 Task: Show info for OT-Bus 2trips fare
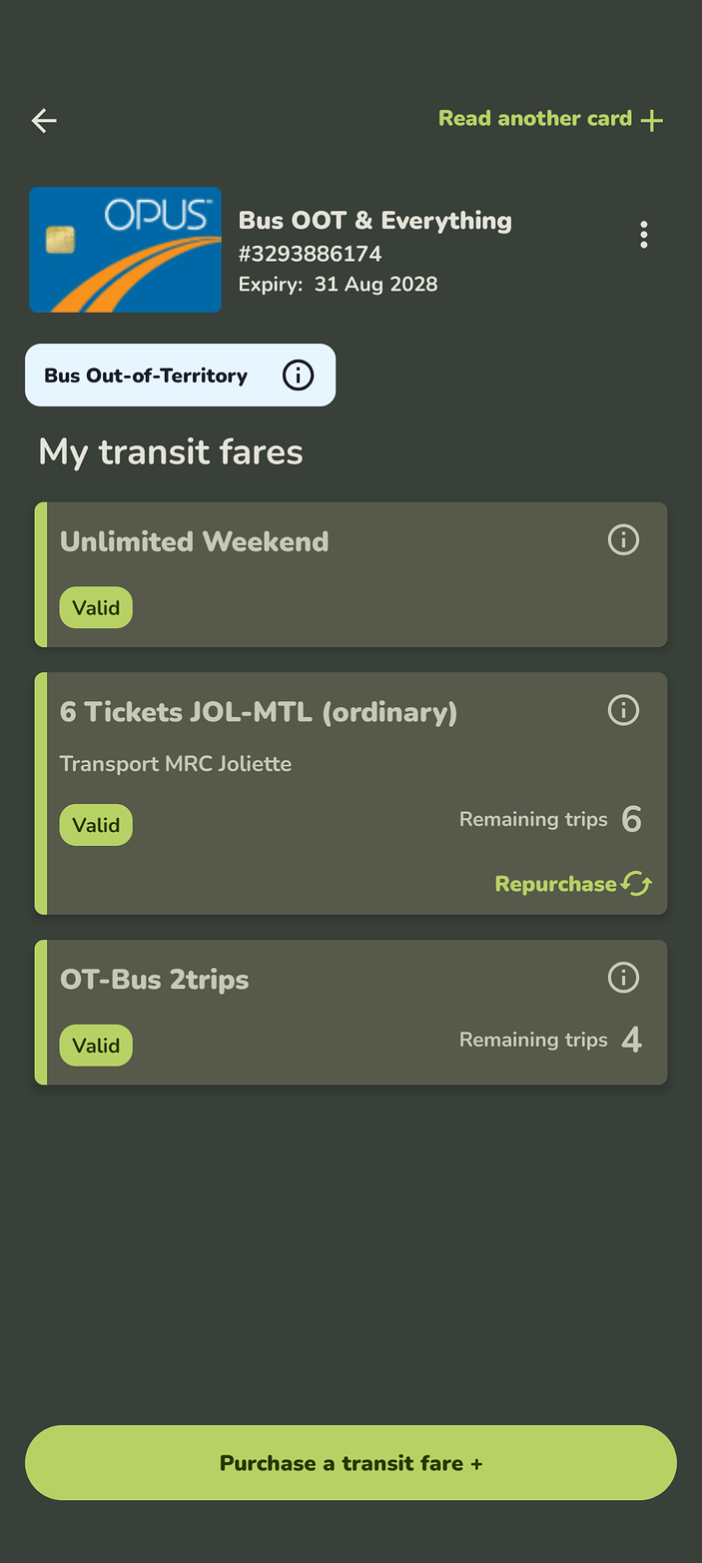(624, 978)
